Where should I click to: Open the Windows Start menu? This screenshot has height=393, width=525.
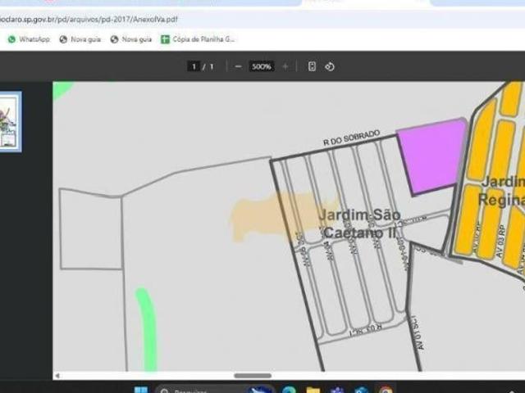pyautogui.click(x=140, y=390)
